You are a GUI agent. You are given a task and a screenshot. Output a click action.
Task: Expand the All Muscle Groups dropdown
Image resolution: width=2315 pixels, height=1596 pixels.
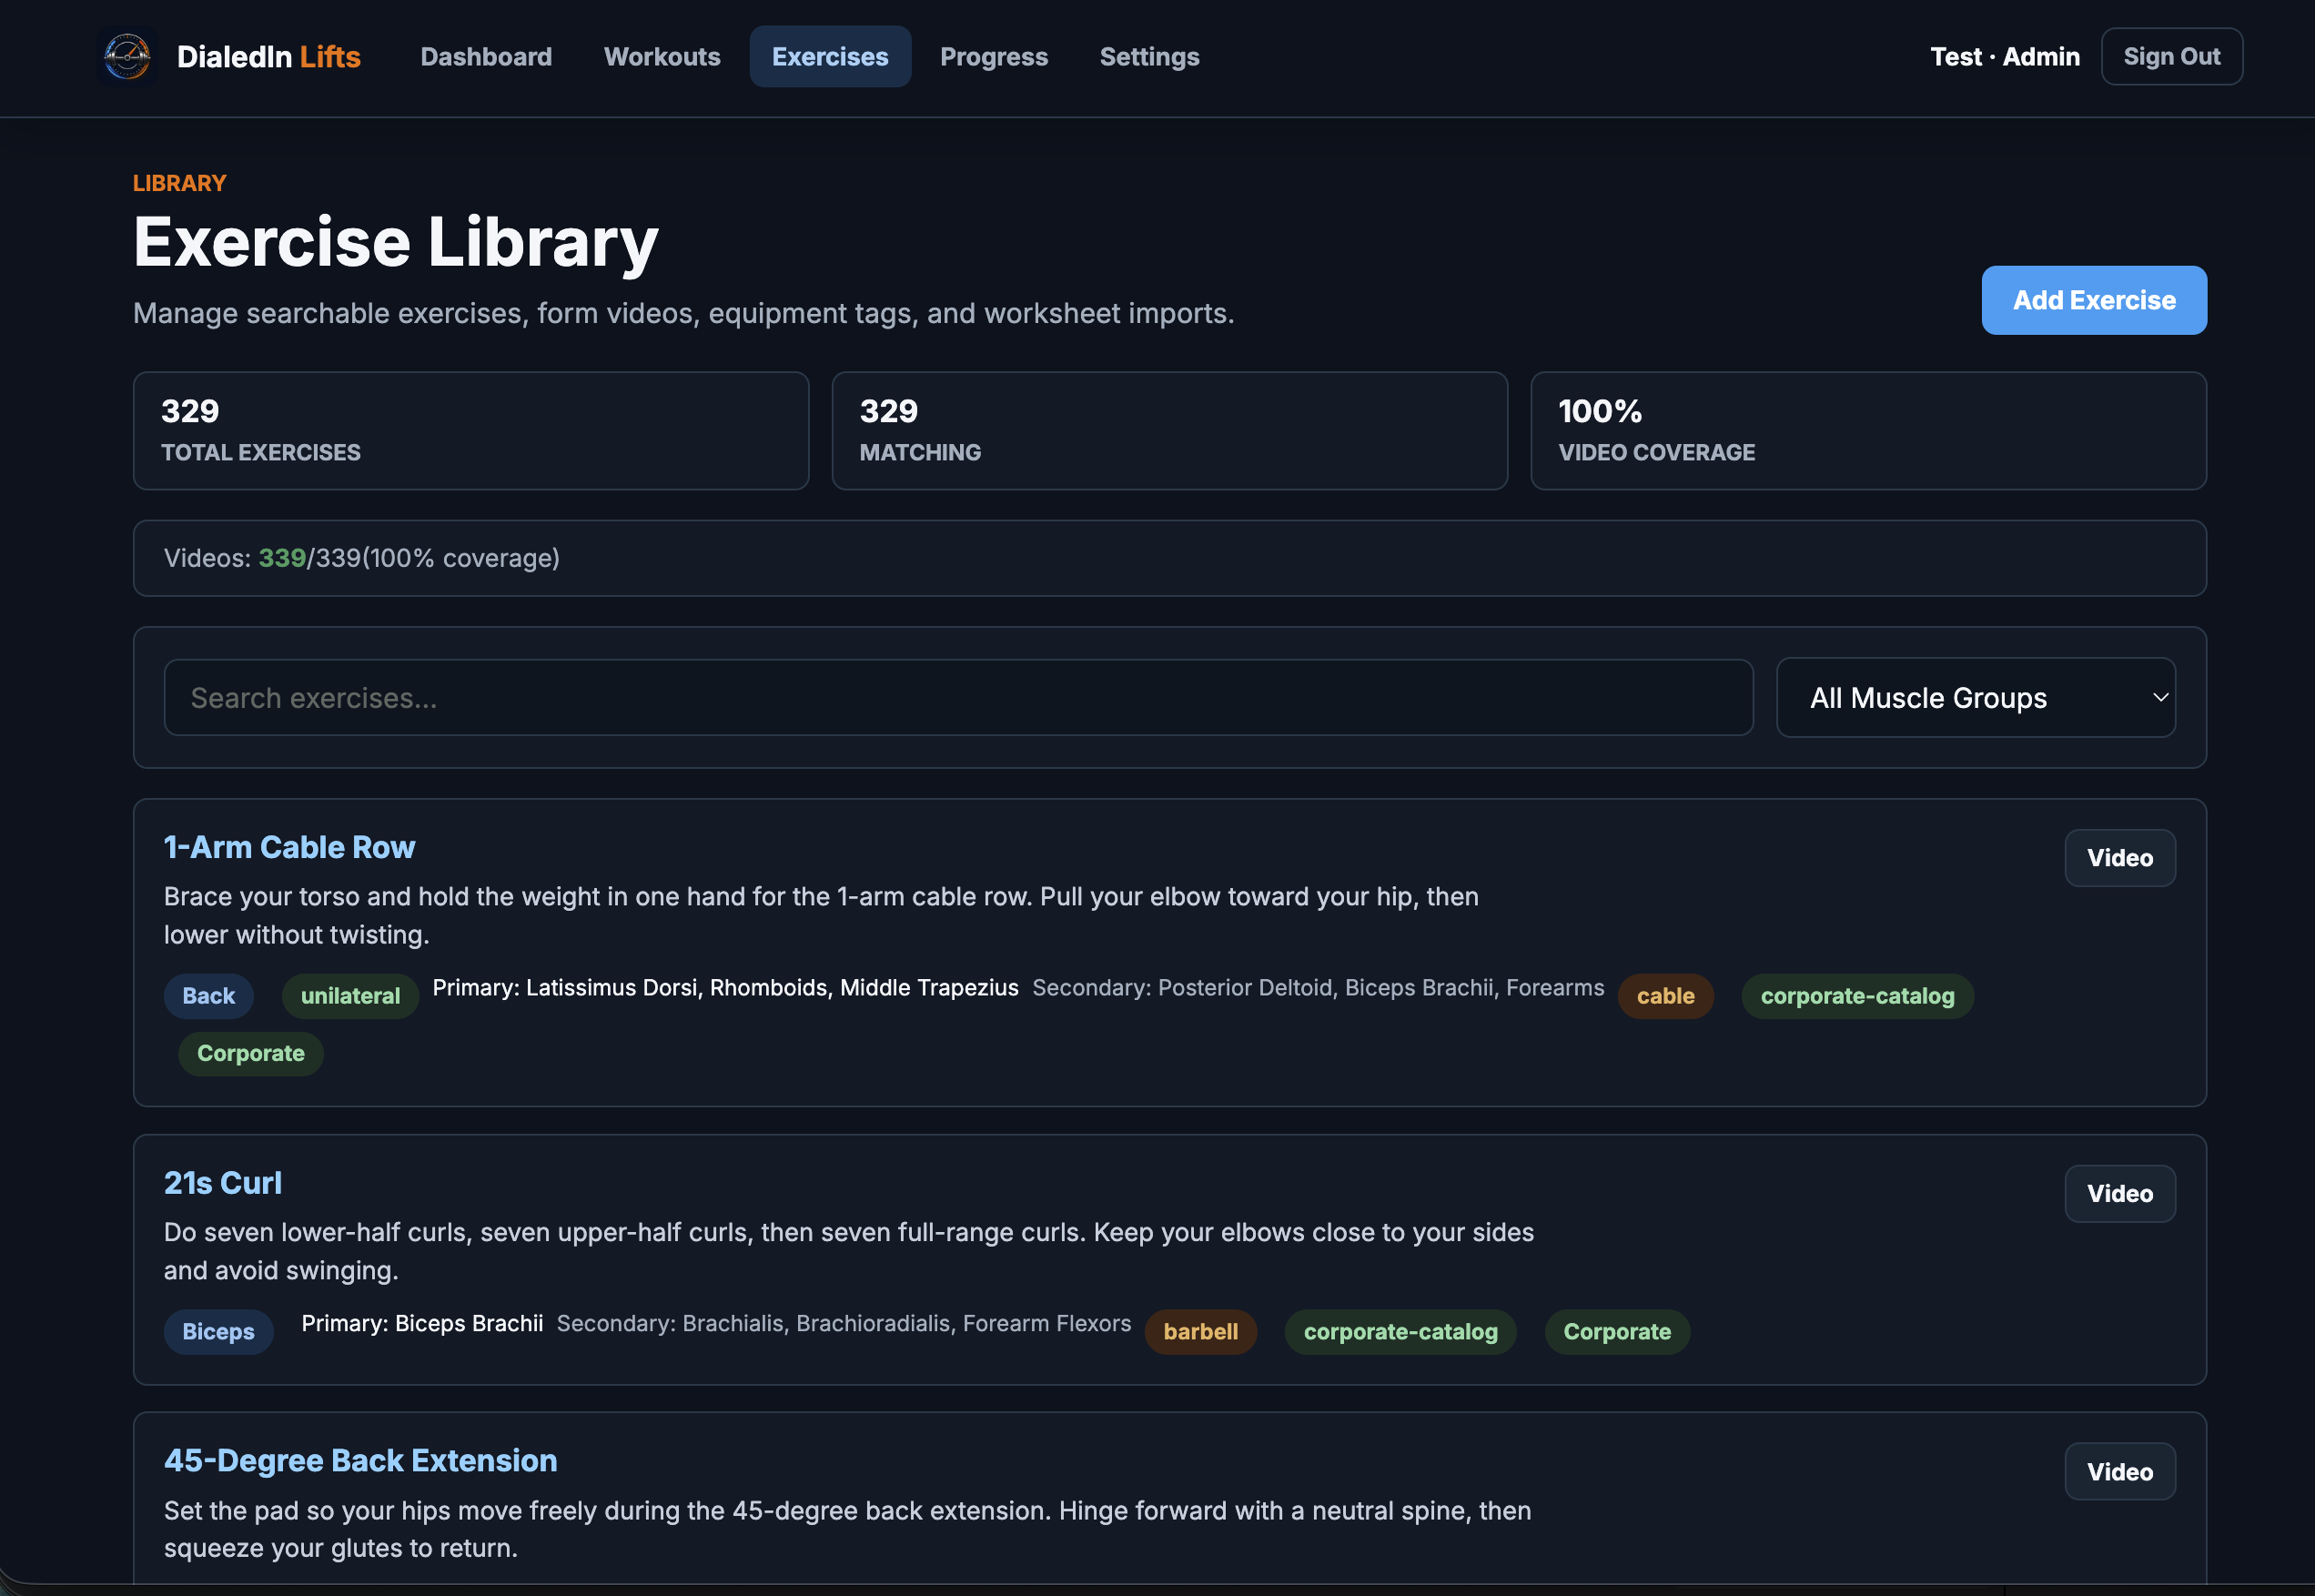click(x=1975, y=698)
